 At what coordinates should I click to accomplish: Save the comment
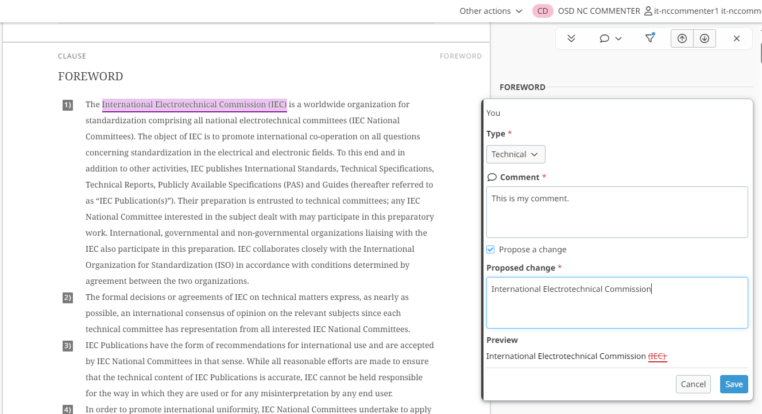734,384
